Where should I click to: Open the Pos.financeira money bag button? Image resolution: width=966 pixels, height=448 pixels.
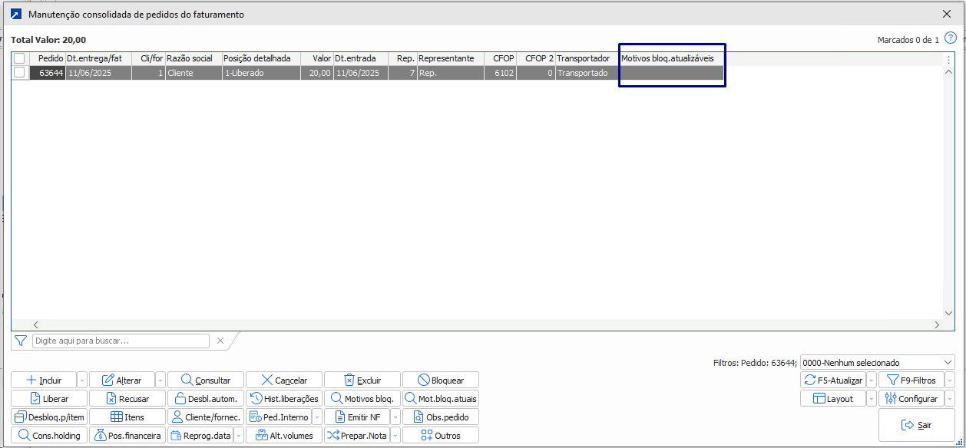click(x=127, y=435)
